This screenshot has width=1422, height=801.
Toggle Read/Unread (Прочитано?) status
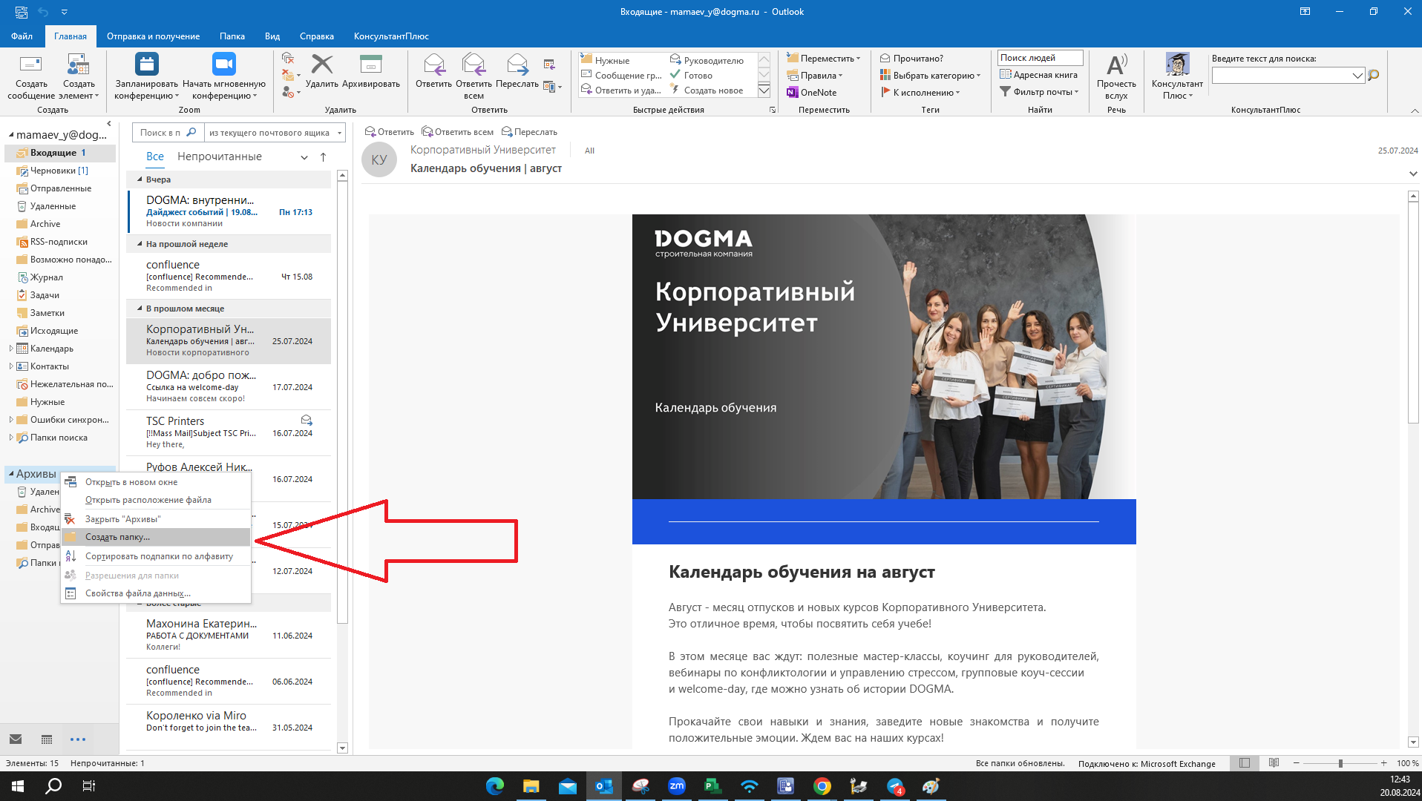point(911,59)
